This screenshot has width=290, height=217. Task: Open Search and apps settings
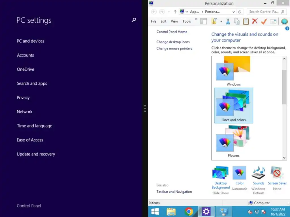click(32, 83)
